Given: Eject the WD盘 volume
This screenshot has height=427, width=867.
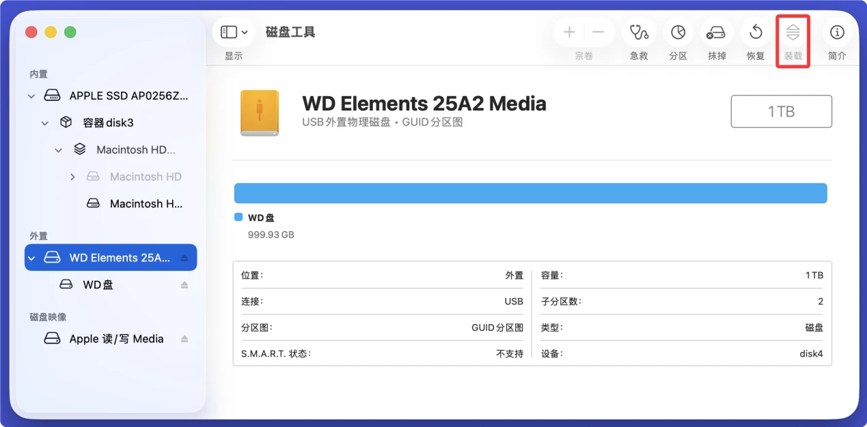Looking at the screenshot, I should pos(184,284).
